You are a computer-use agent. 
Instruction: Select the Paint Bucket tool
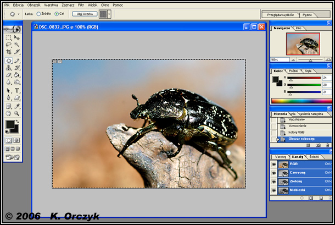coord(17,75)
